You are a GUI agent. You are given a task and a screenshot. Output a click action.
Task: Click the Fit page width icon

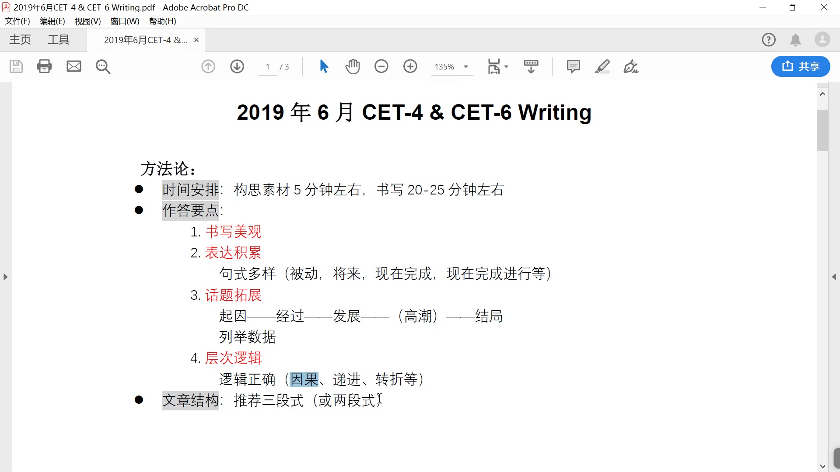494,66
